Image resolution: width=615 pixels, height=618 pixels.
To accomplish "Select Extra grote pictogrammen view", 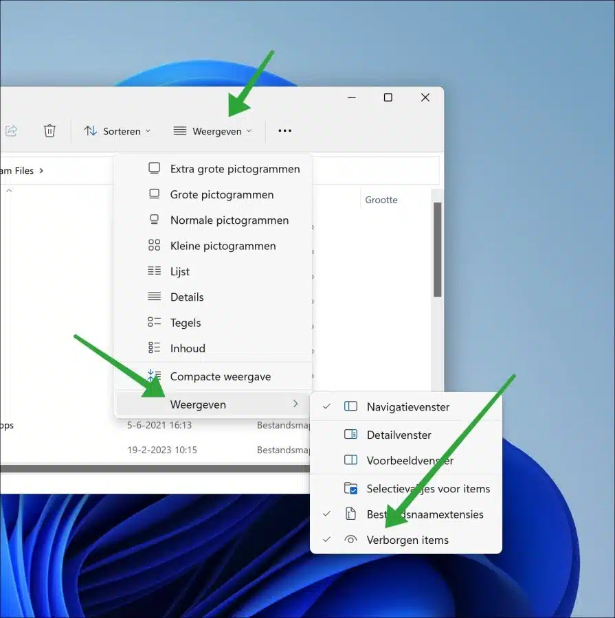I will (213, 169).
